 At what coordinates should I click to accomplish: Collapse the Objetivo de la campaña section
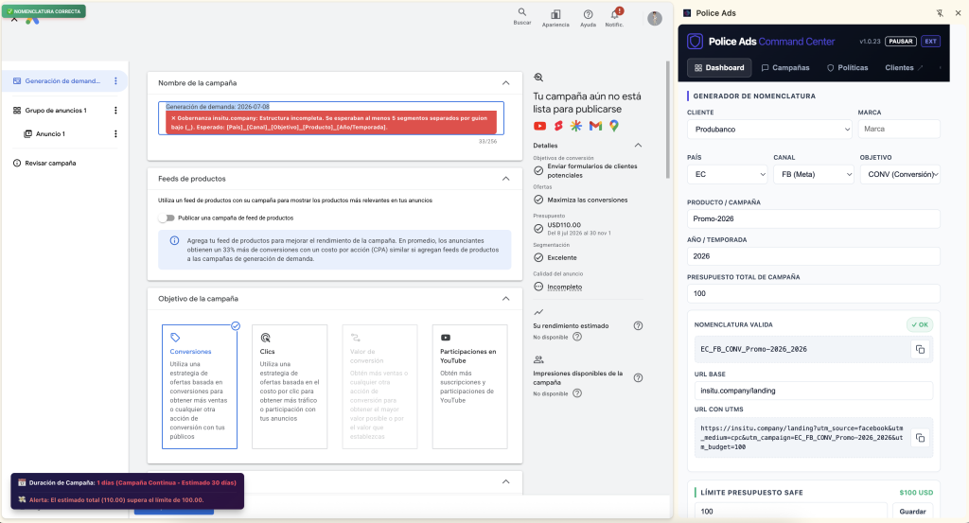[505, 299]
